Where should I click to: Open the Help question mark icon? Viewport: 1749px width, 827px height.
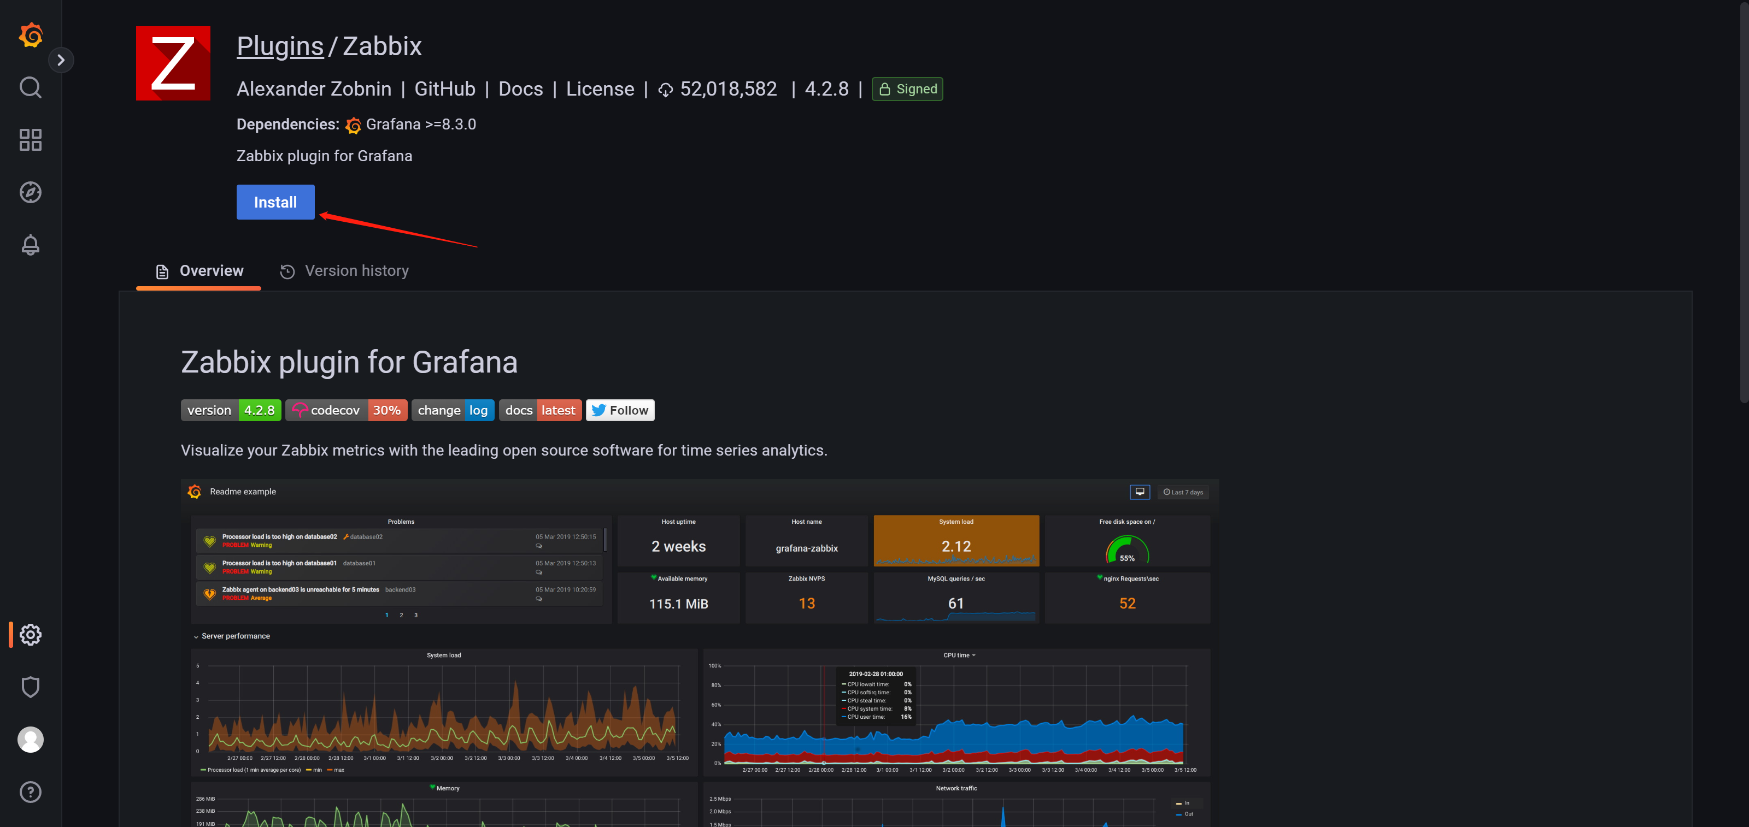click(x=31, y=791)
